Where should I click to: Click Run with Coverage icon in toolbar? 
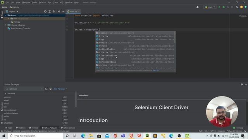point(228,7)
